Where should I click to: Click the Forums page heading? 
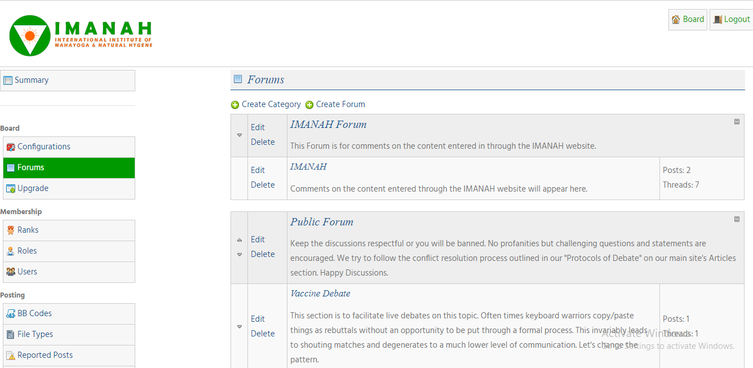(x=265, y=79)
